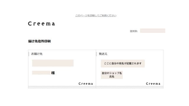Click the ここに自分の宛名が記載されます box

[x=123, y=63]
